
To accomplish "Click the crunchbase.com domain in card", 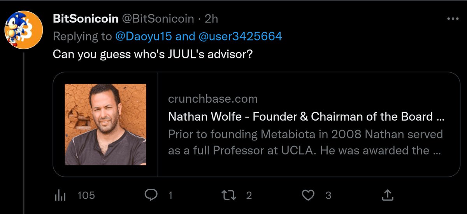I will (x=212, y=99).
